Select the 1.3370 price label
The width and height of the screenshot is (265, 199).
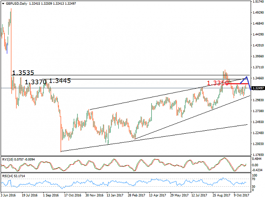click(36, 82)
